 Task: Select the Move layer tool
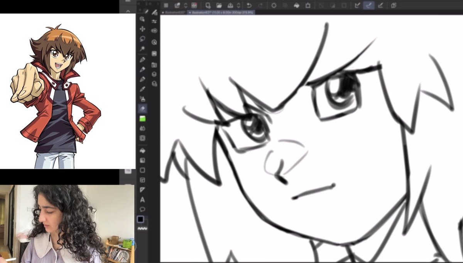pos(142,29)
